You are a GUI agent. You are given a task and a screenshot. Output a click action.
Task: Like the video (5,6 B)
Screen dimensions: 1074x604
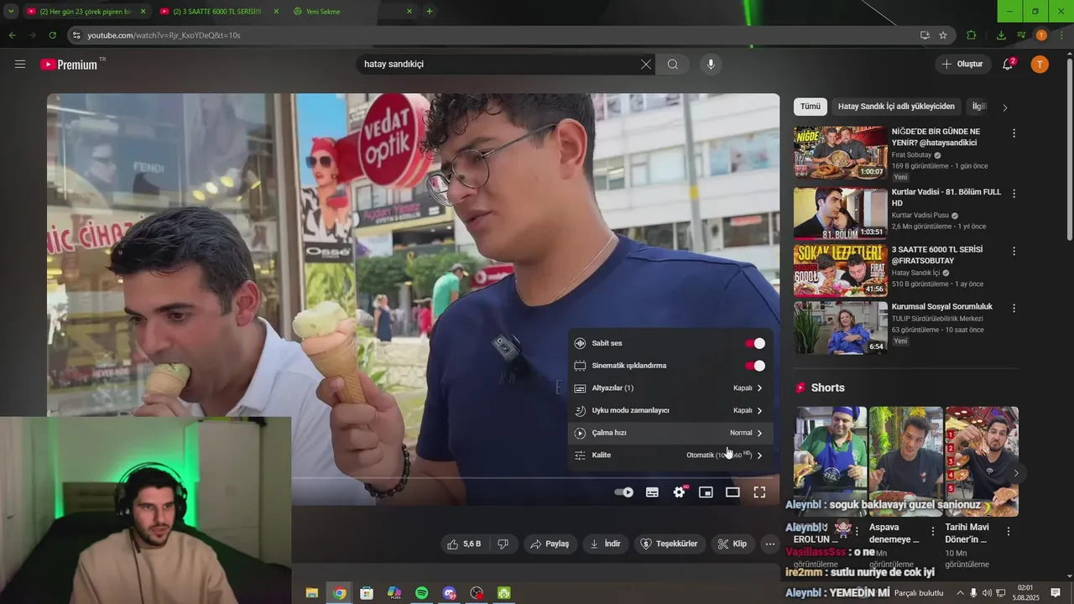(464, 544)
